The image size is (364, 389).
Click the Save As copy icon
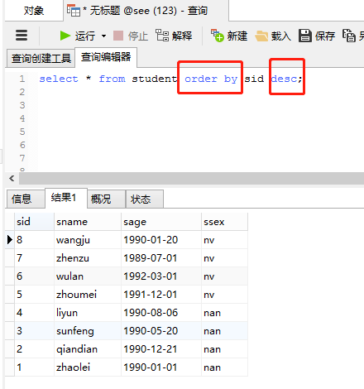349,36
